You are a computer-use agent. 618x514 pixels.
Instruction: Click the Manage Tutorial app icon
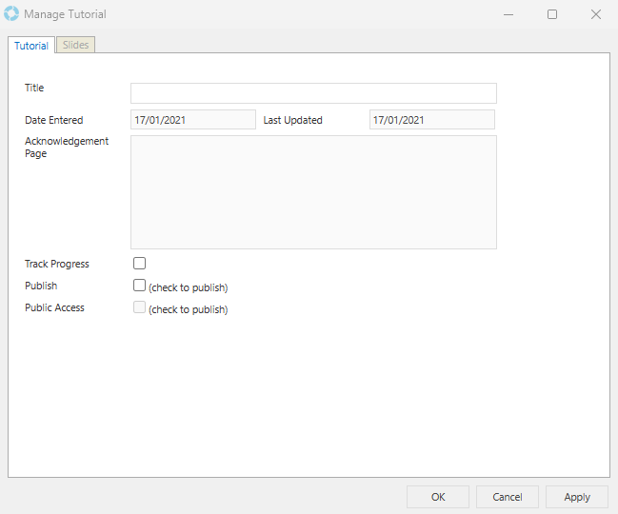pyautogui.click(x=11, y=14)
